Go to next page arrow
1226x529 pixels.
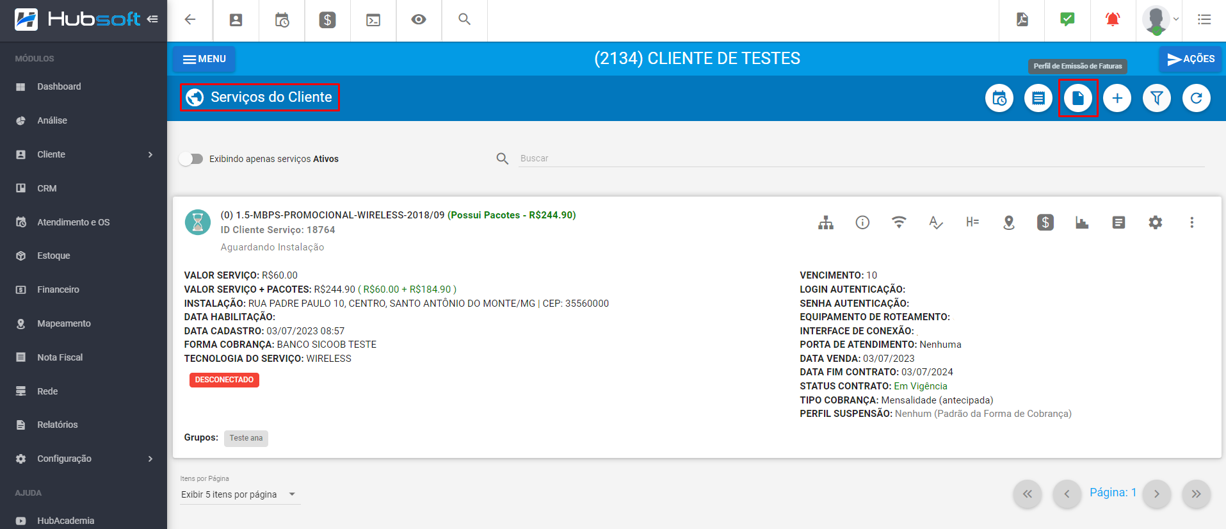coord(1157,494)
